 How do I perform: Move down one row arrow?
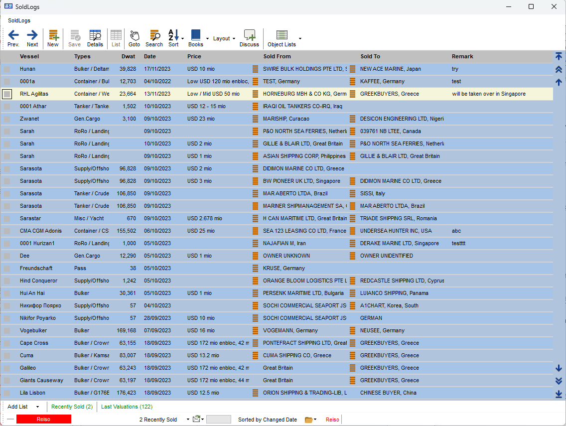point(559,368)
